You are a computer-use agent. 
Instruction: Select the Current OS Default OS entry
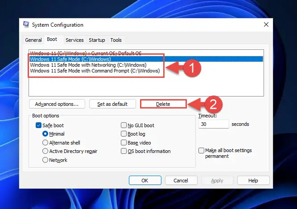pyautogui.click(x=146, y=53)
